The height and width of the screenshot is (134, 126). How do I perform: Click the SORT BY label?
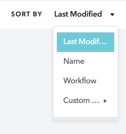(x=26, y=14)
